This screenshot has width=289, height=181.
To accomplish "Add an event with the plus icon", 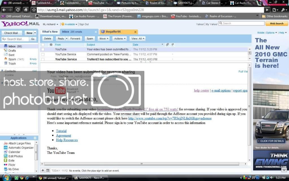I will (43, 170).
